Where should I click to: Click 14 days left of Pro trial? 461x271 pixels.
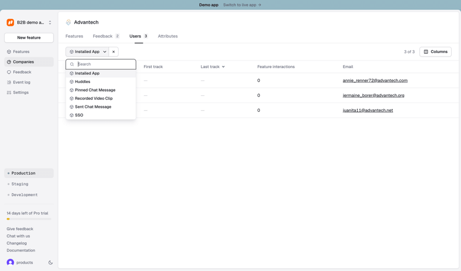pos(27,213)
